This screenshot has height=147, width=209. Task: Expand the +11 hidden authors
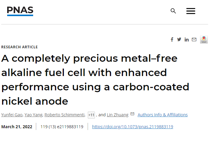click(x=91, y=115)
